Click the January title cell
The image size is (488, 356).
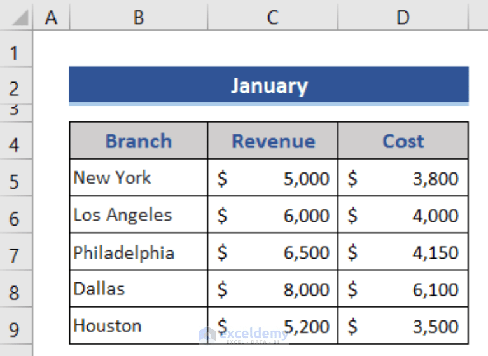pyautogui.click(x=269, y=85)
